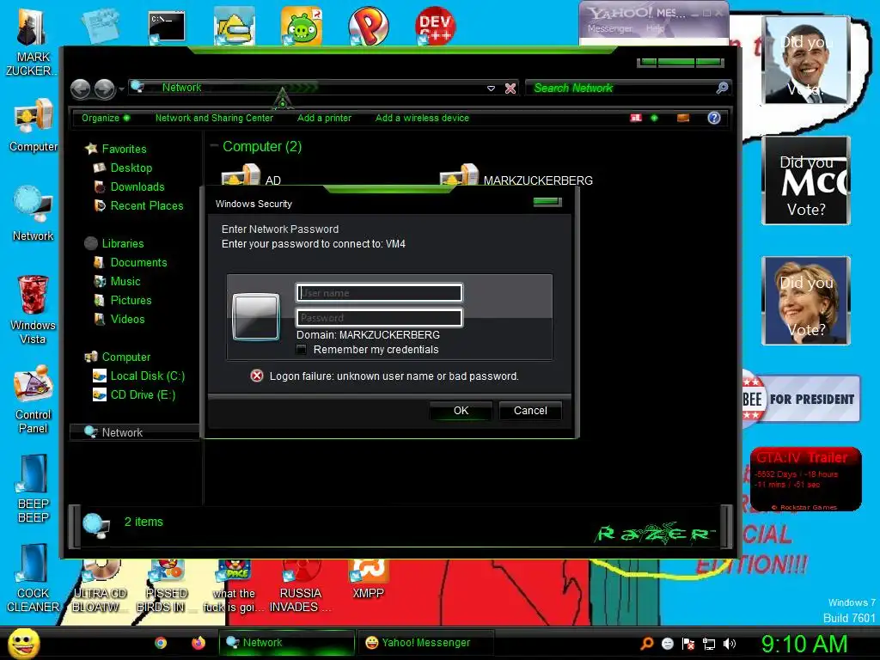Click the Back arrow in Network window

(80, 89)
